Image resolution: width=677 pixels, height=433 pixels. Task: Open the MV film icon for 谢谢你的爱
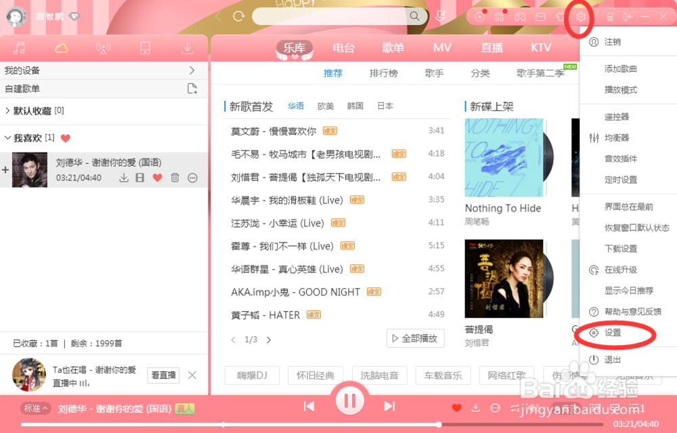pos(140,178)
